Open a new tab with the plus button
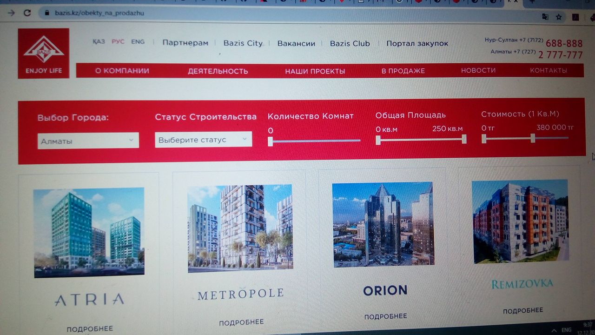595x335 pixels. (x=532, y=2)
